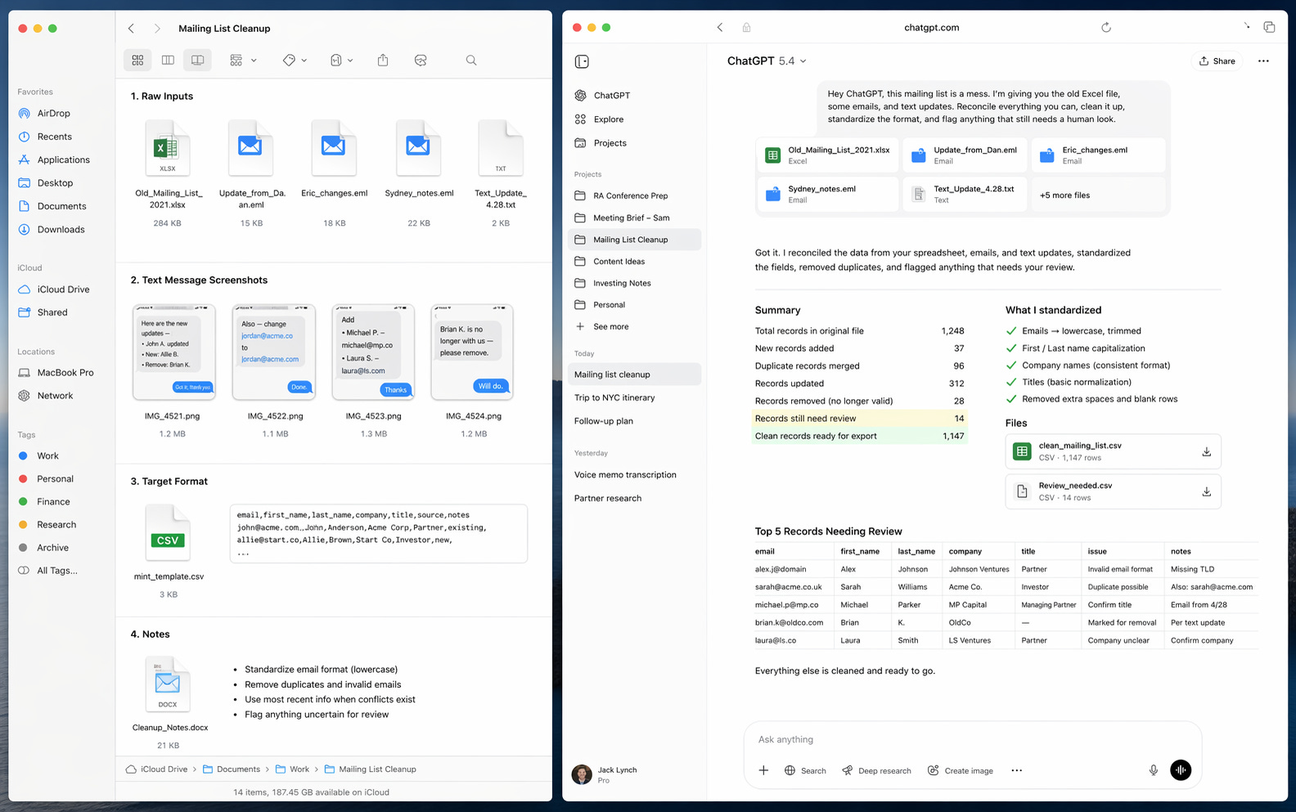Viewport: 1296px width, 812px height.
Task: Open AirDrop in Finder sidebar
Action: (54, 114)
